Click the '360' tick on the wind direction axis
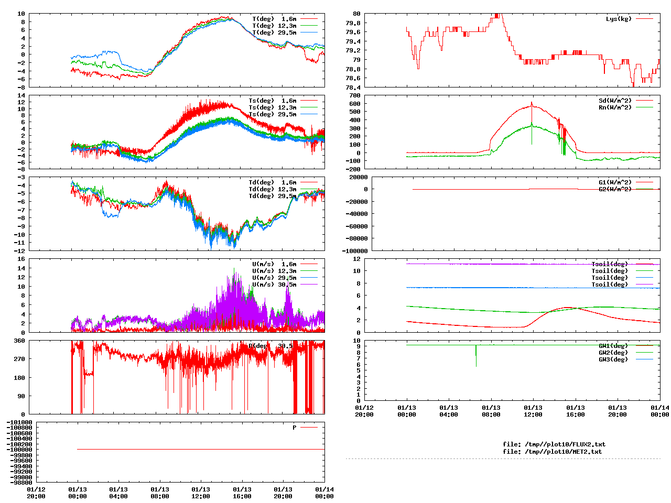 [x=19, y=341]
